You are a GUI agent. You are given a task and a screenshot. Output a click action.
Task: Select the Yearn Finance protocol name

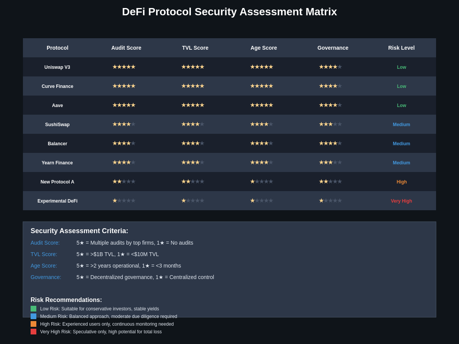click(x=57, y=163)
